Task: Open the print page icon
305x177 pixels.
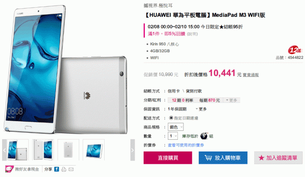Action: (x=64, y=169)
